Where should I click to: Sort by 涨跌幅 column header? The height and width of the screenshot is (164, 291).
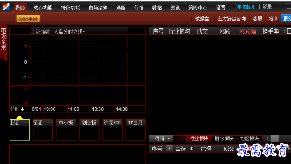coord(248,31)
